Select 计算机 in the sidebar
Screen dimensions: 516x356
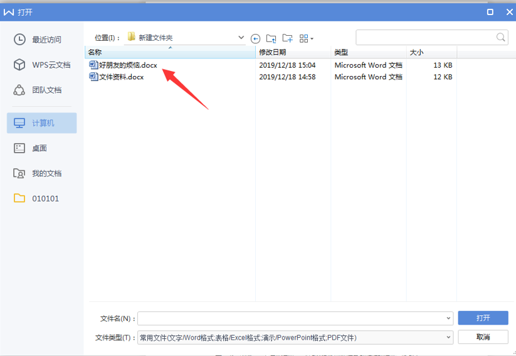[42, 123]
